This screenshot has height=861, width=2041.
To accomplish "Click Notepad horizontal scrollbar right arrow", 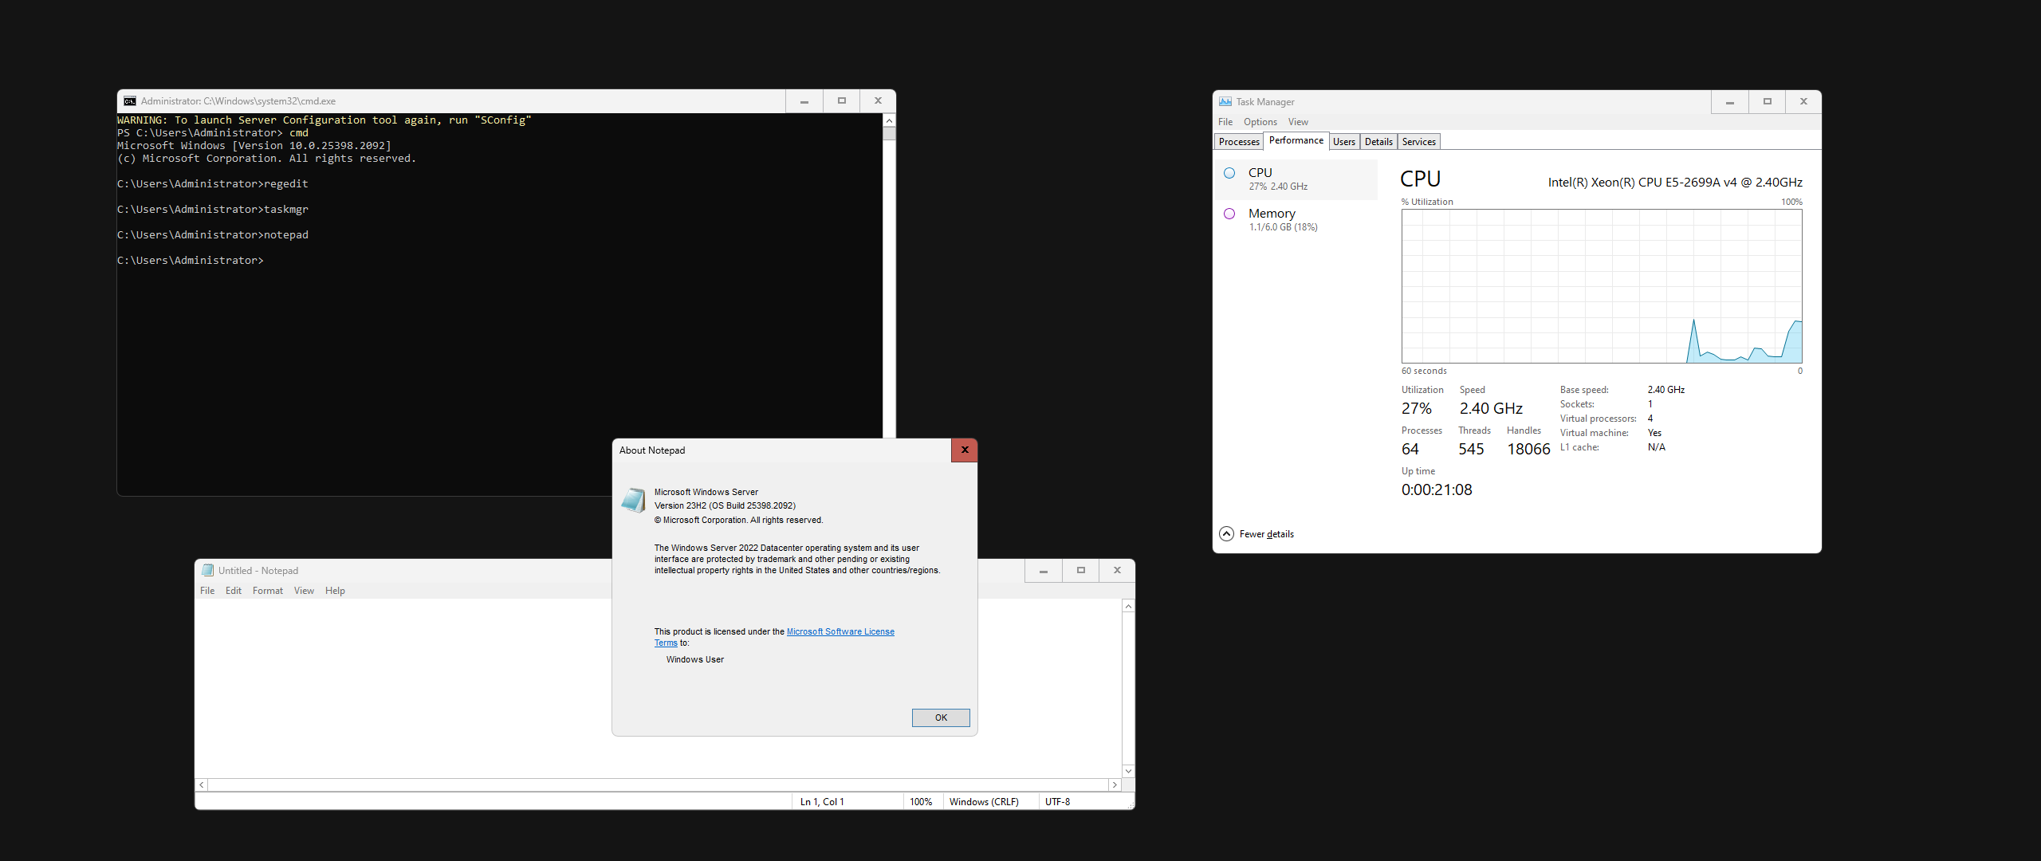I will point(1115,785).
